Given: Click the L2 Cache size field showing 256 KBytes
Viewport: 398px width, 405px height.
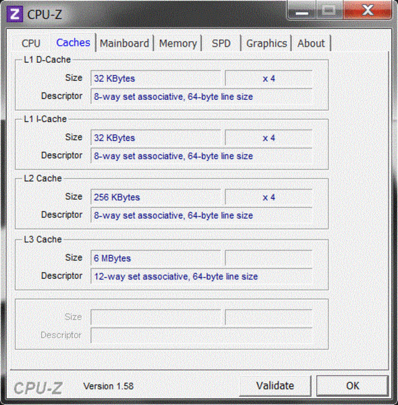Looking at the screenshot, I should 156,197.
